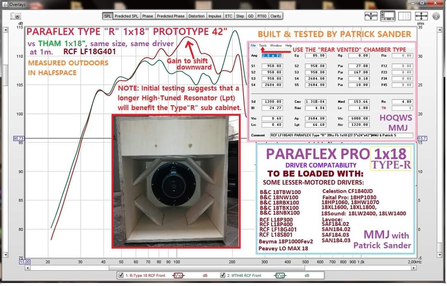Viewport: 447px width, 286px height.
Task: Click the separate traces icon
Action: [x=370, y=16]
